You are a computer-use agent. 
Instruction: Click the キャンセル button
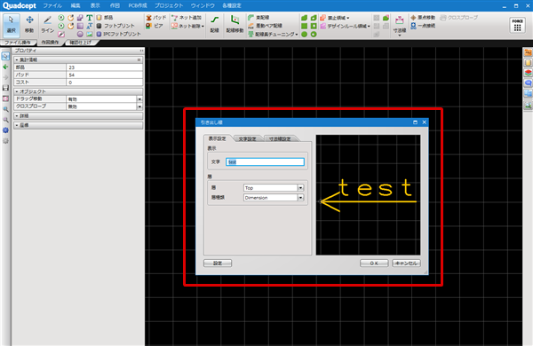[x=406, y=263]
